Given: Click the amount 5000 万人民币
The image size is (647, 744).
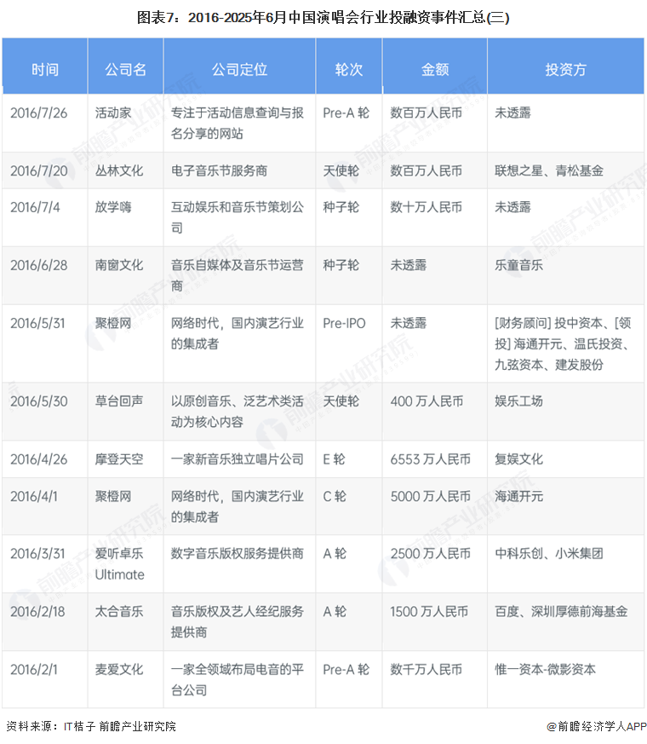Looking at the screenshot, I should point(431,496).
